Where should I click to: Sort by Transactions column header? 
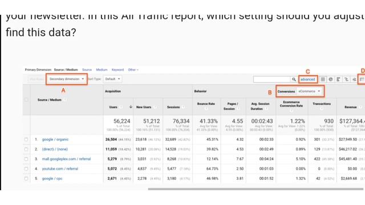click(322, 104)
